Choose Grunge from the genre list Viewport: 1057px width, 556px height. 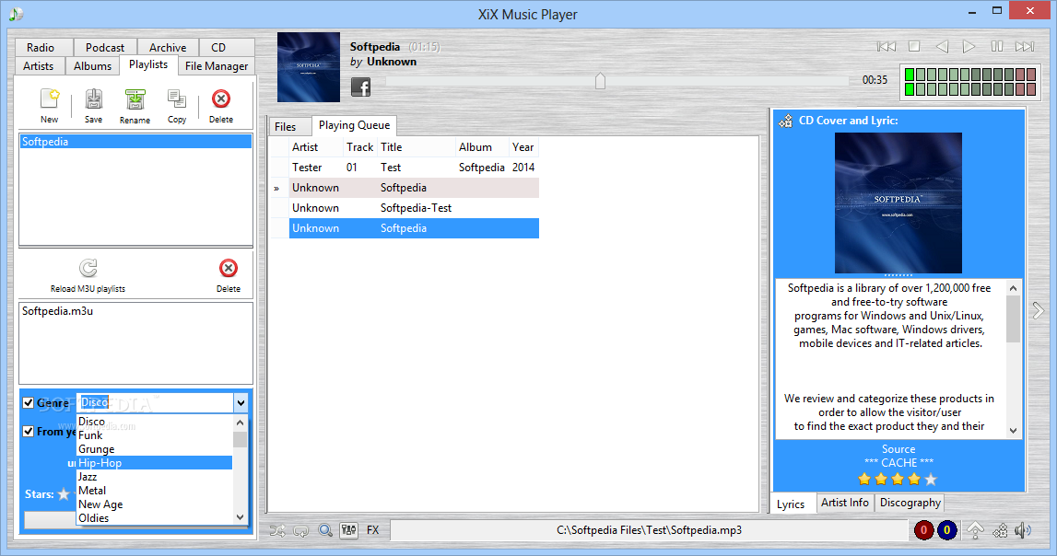[155, 449]
